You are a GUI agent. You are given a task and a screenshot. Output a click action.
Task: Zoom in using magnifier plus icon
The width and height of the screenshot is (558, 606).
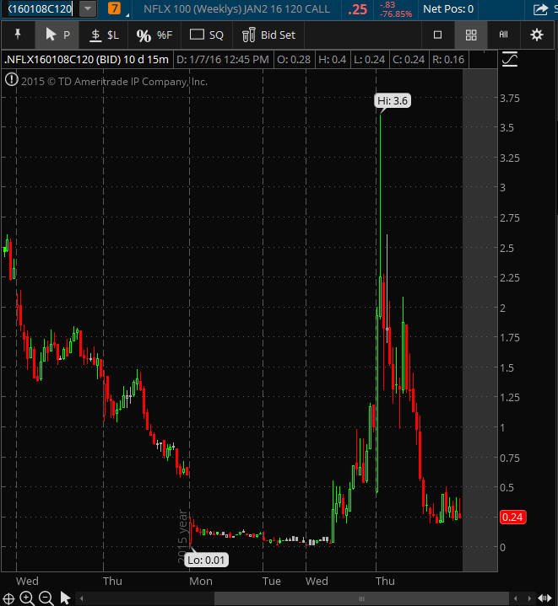(x=27, y=598)
